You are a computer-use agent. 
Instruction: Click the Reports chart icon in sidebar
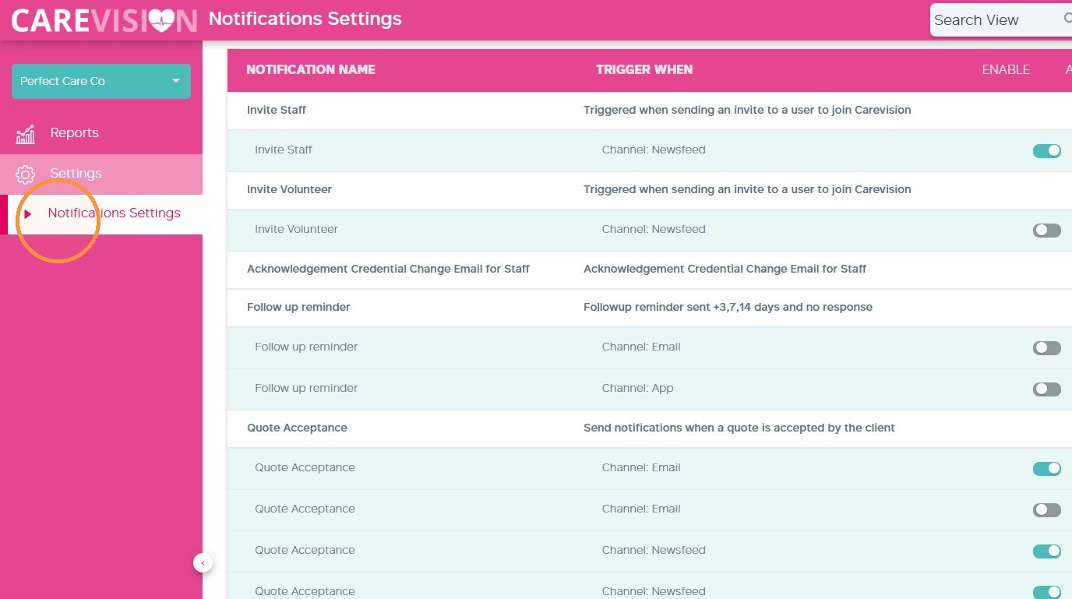coord(26,134)
